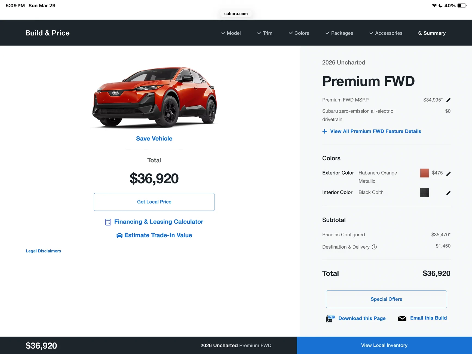Screen dimensions: 472x354
Task: Go to the Colors step
Action: [299, 33]
